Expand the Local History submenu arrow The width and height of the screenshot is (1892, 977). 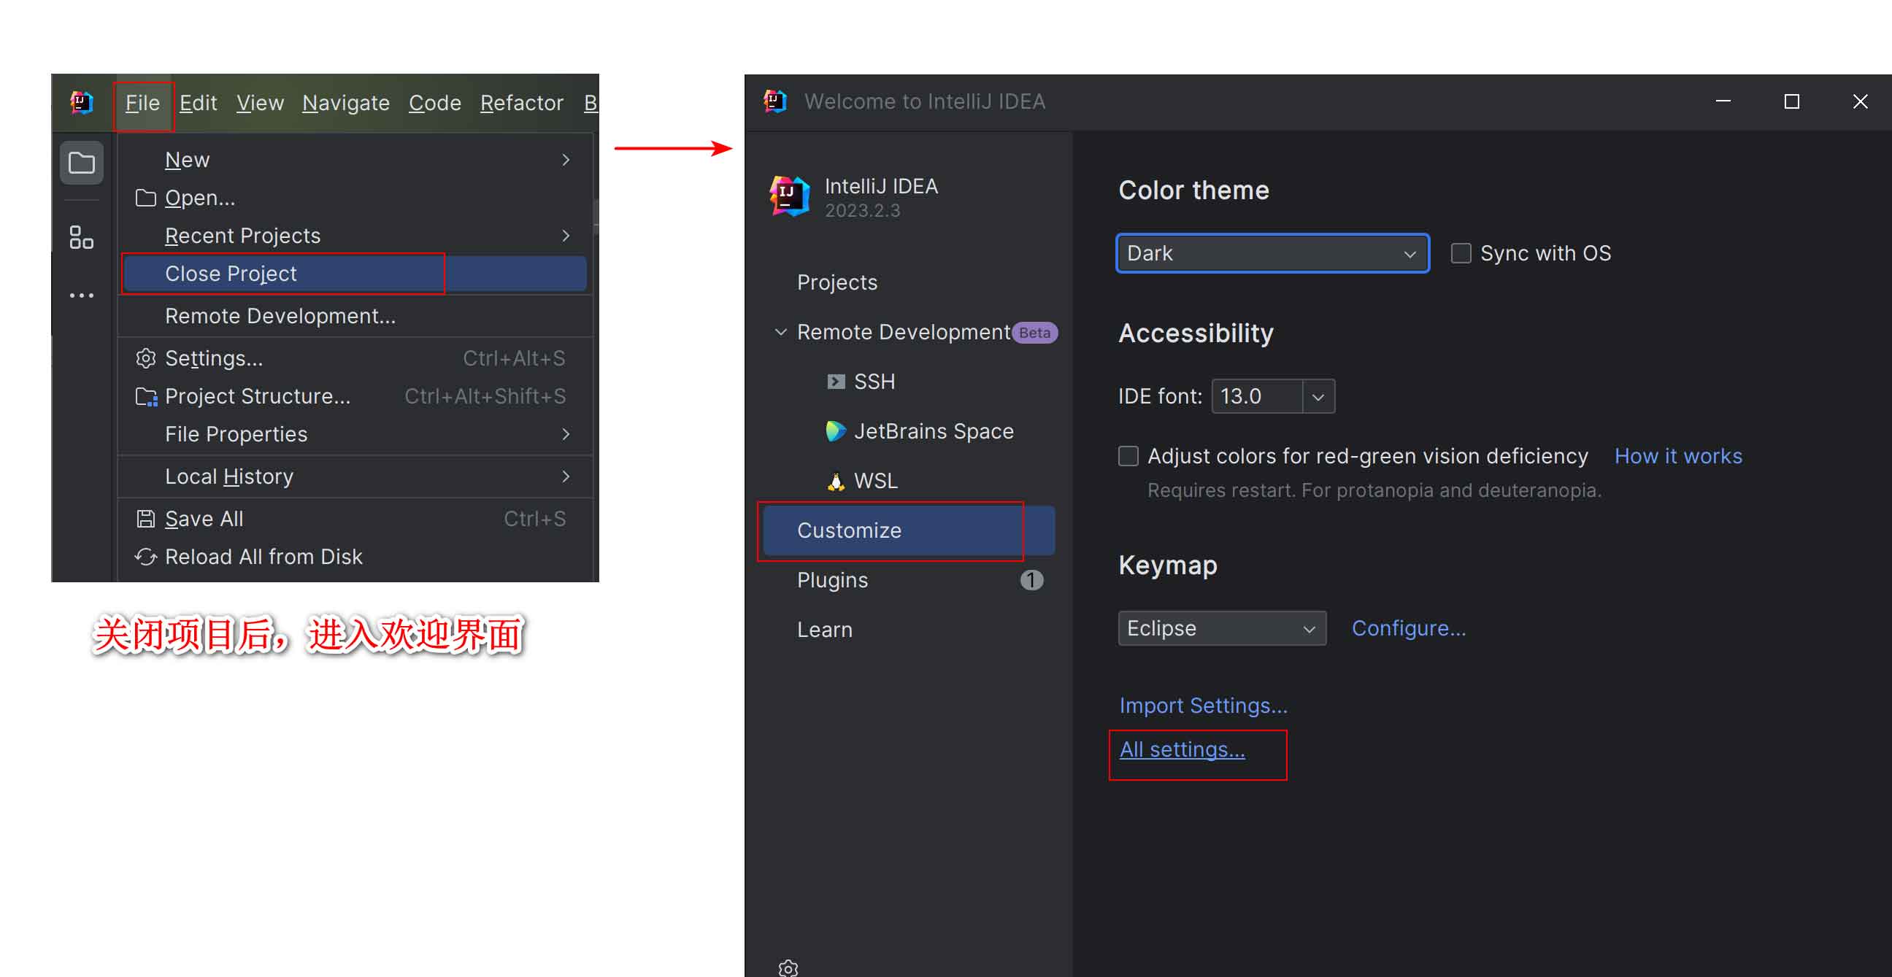[x=566, y=476]
